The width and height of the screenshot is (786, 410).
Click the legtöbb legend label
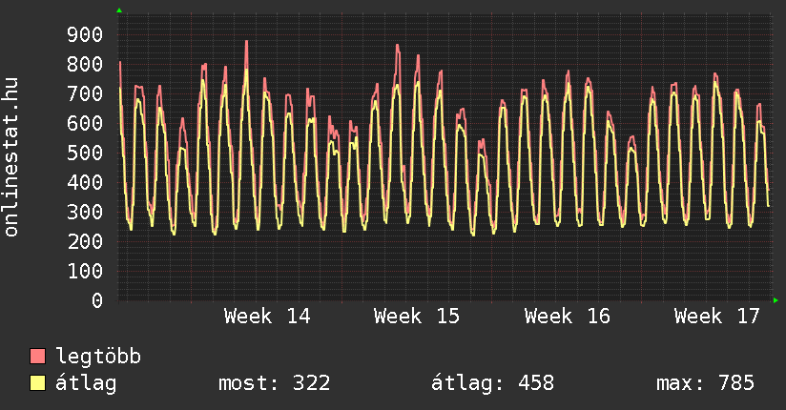[98, 357]
